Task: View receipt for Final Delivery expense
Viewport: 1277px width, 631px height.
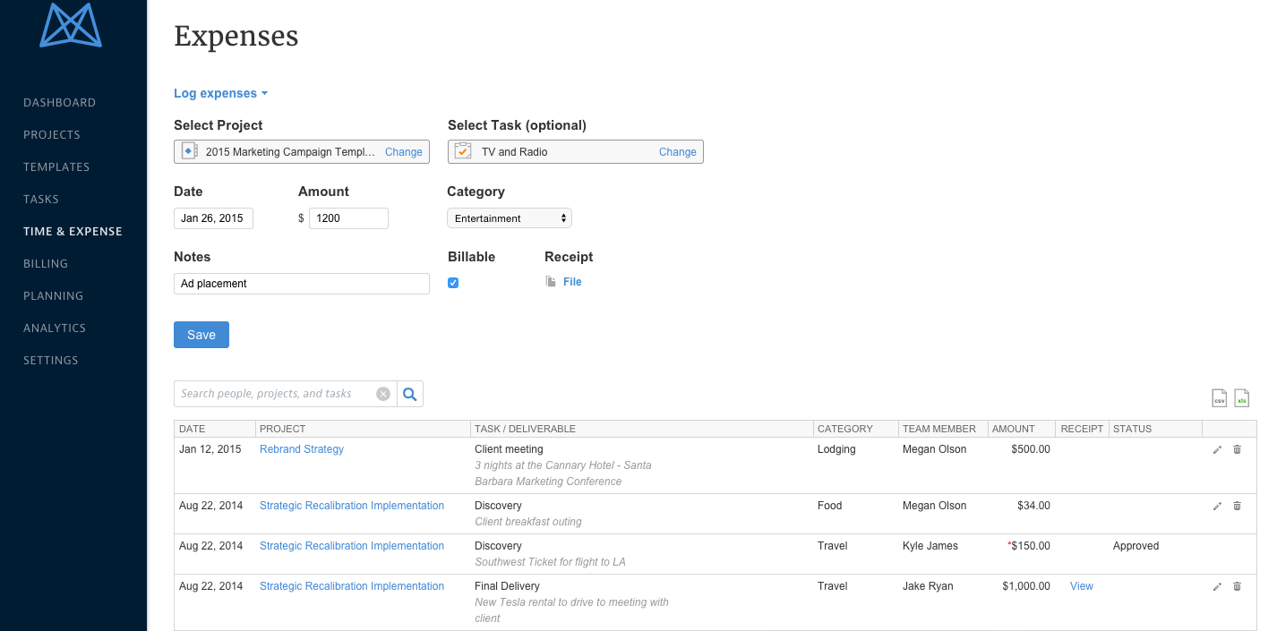Action: point(1081,586)
